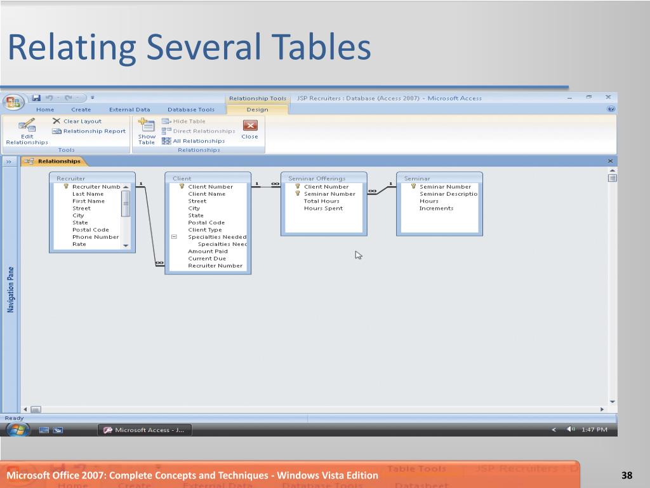Select Amount Paid field
Viewport: 650px width, 488px height.
[x=208, y=251]
